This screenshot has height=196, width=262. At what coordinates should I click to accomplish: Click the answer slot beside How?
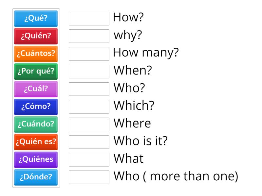89,19
